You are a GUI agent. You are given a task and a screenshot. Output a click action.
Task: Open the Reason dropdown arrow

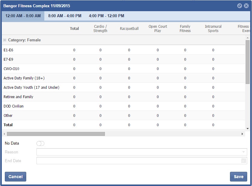tap(243, 152)
